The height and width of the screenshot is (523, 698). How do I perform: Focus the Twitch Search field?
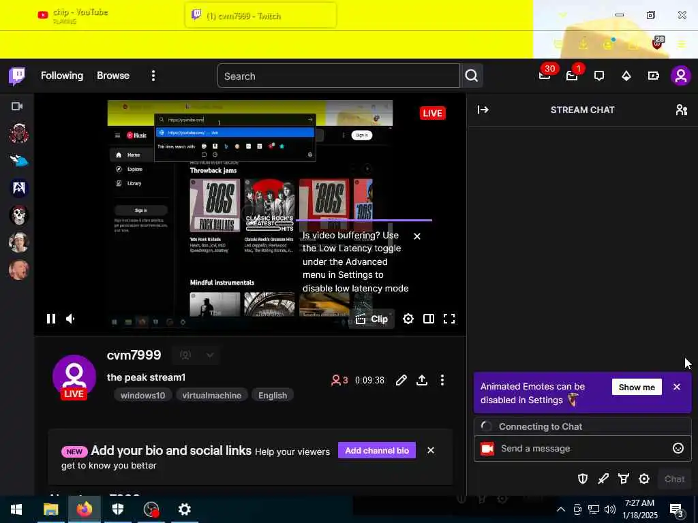pos(338,76)
